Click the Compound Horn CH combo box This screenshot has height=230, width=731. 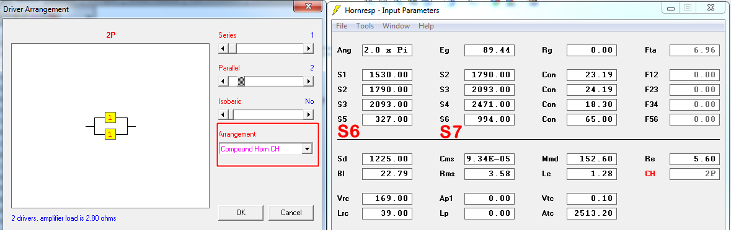266,148
